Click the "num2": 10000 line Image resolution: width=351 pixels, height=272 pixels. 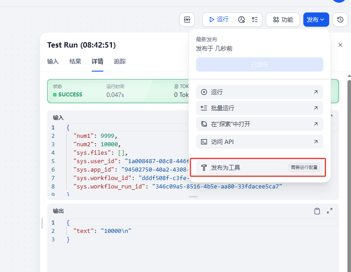click(x=97, y=144)
